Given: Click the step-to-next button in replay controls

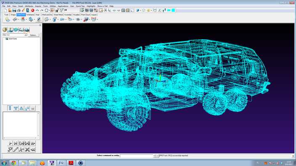Looking at the screenshot, I should point(16,143).
